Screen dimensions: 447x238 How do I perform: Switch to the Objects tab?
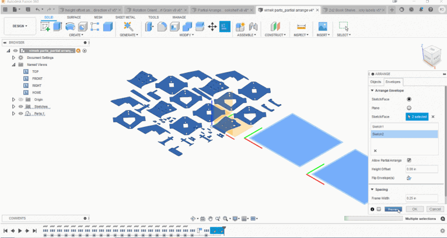click(x=376, y=82)
